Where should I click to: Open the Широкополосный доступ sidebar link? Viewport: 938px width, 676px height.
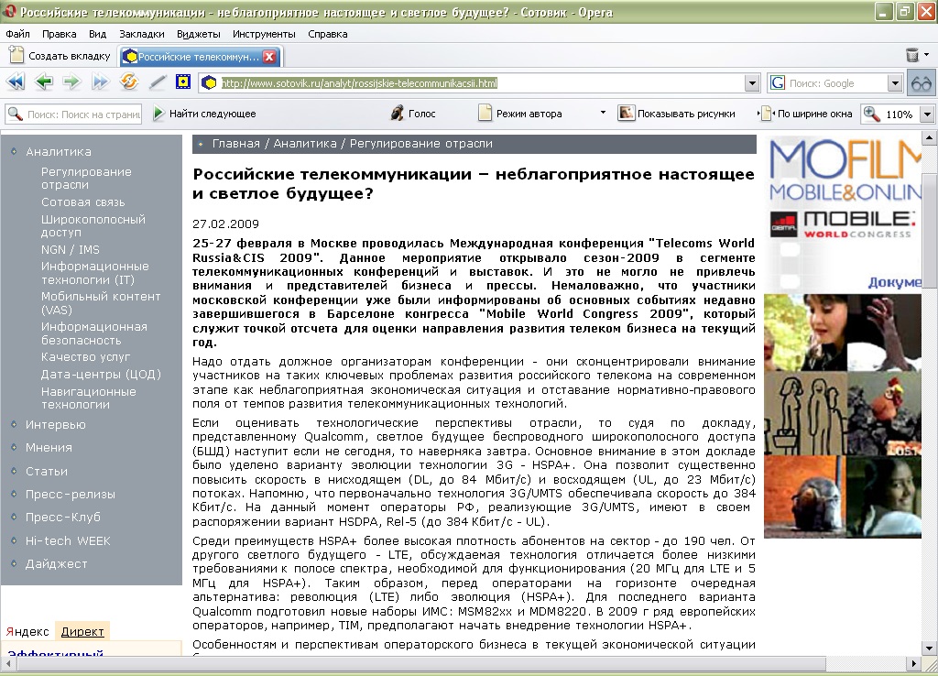(x=93, y=225)
